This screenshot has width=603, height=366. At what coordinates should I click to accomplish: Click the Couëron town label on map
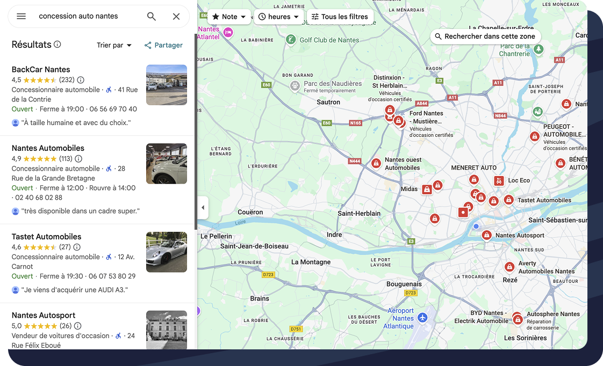250,212
